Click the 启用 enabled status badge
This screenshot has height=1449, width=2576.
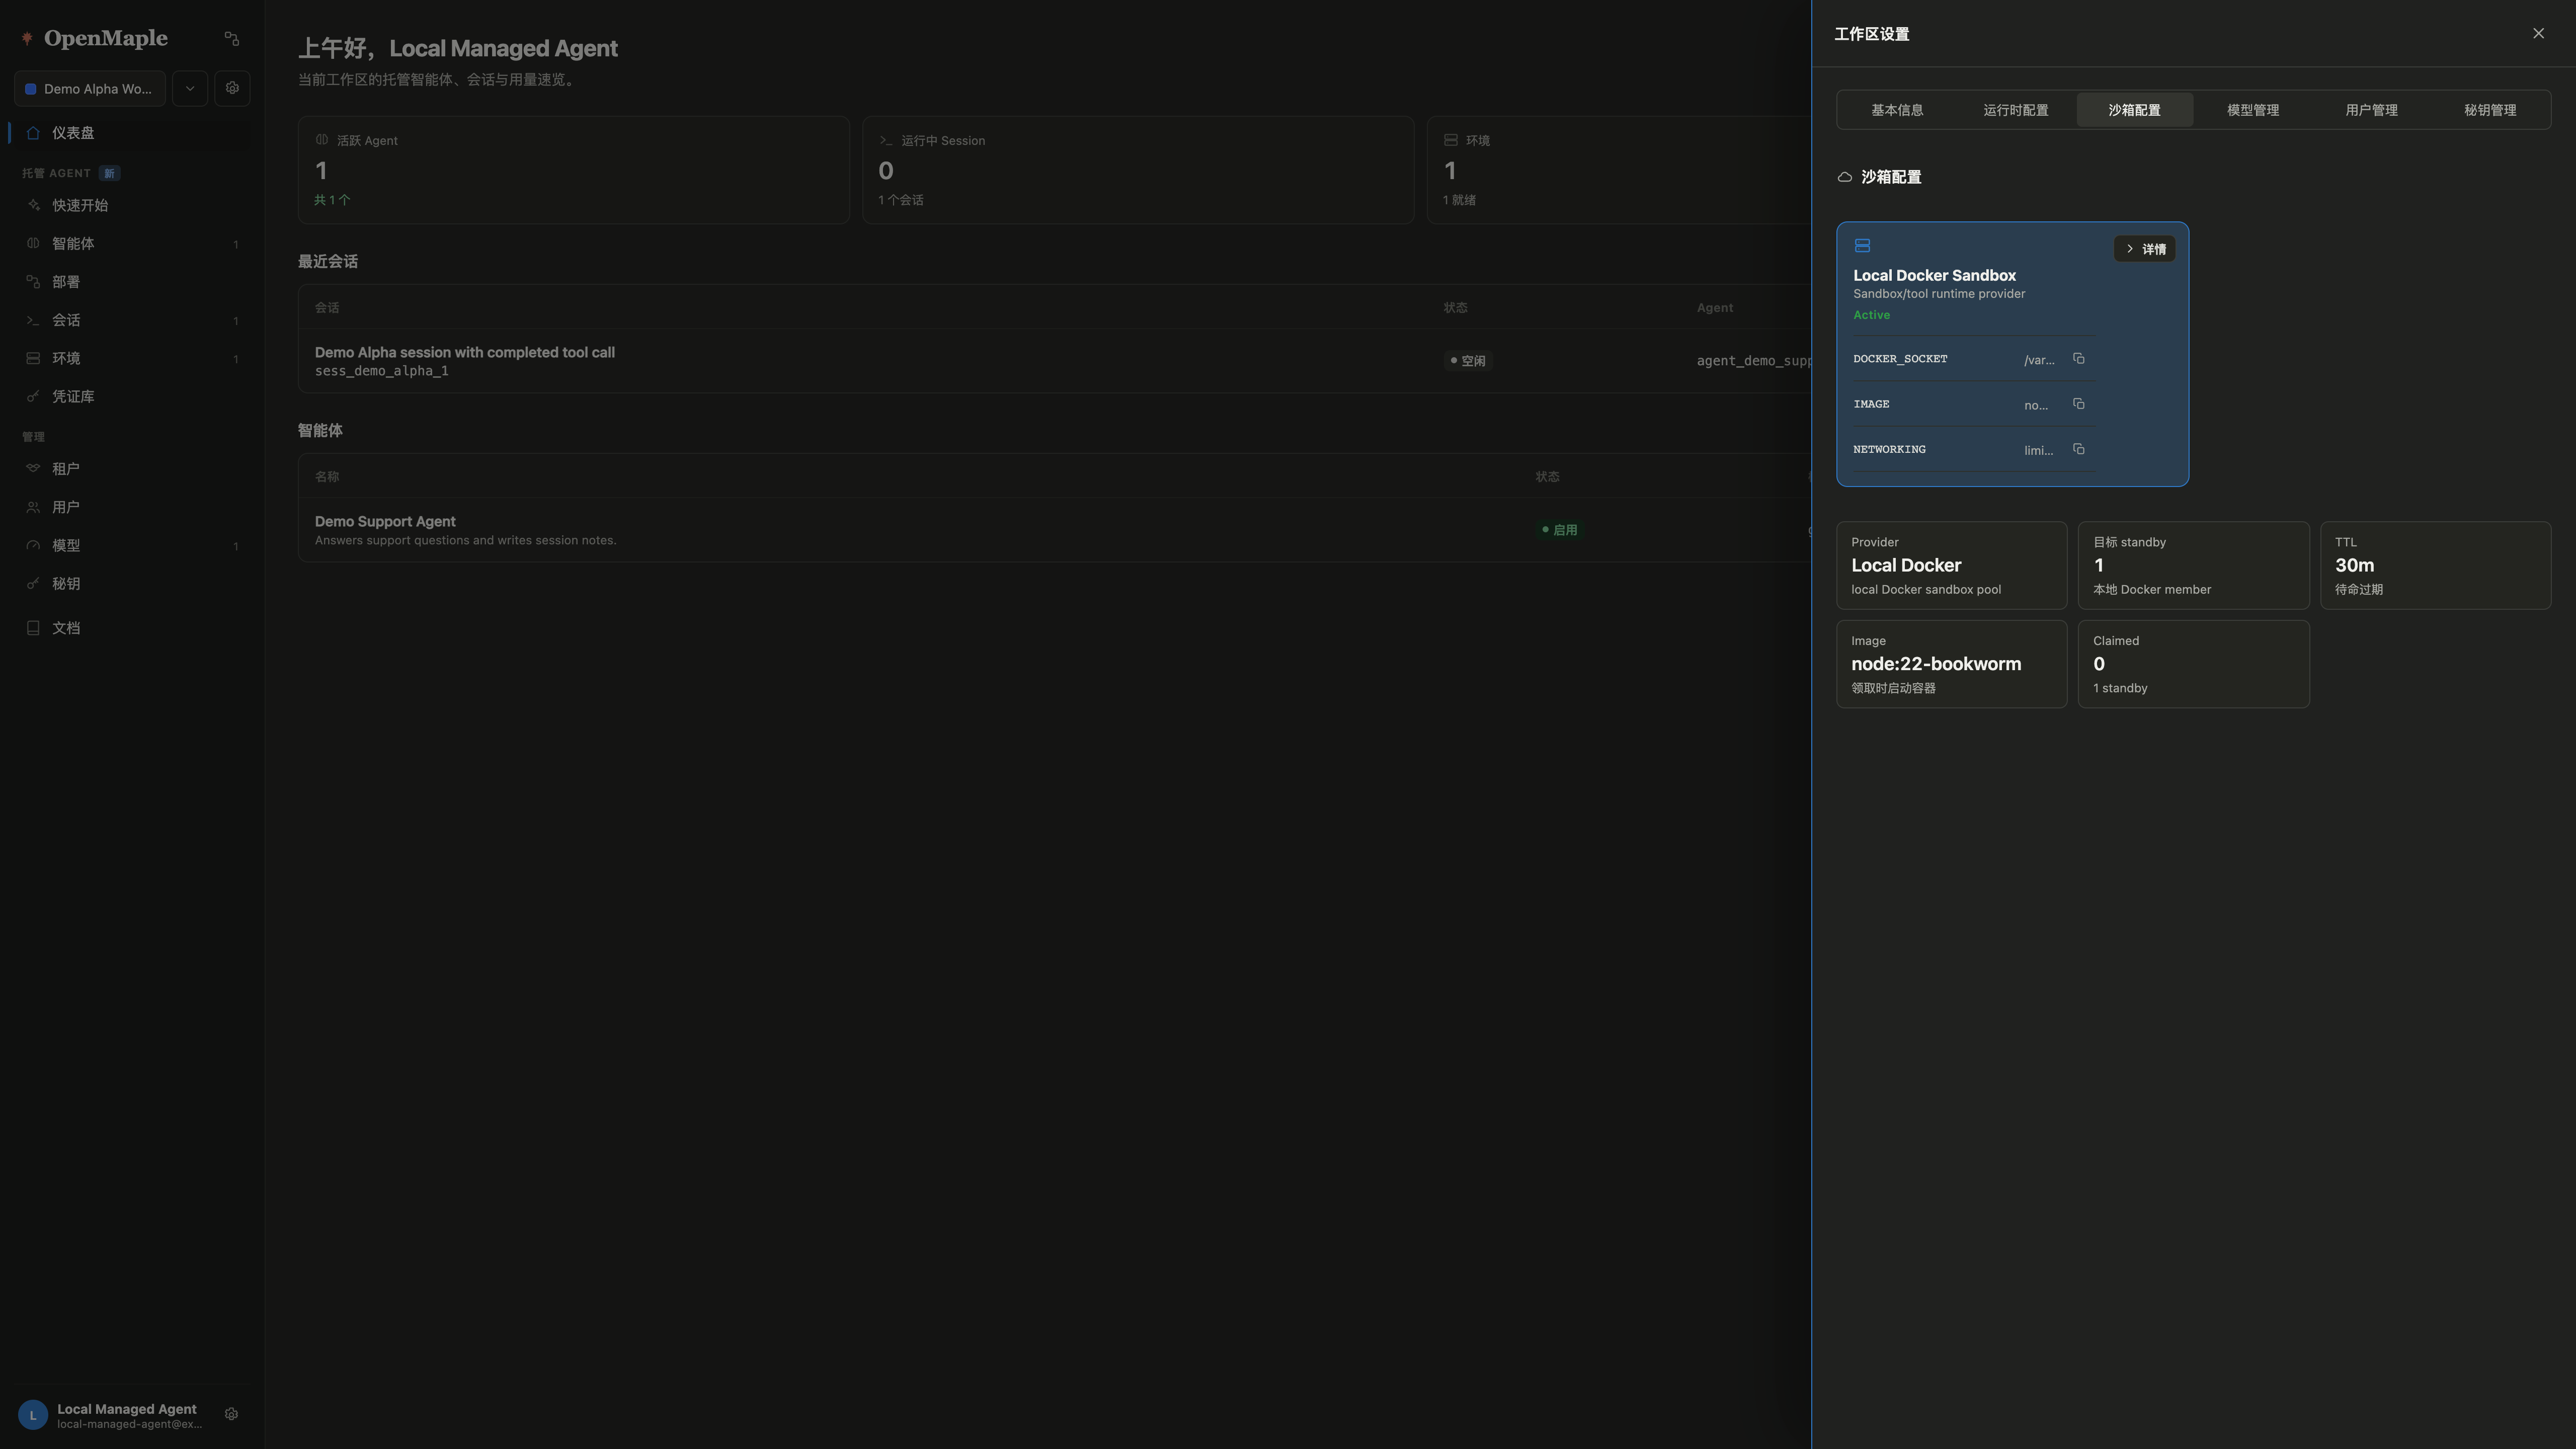(1560, 530)
